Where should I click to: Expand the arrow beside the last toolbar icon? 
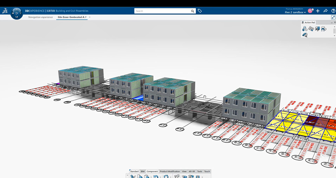coord(202,177)
